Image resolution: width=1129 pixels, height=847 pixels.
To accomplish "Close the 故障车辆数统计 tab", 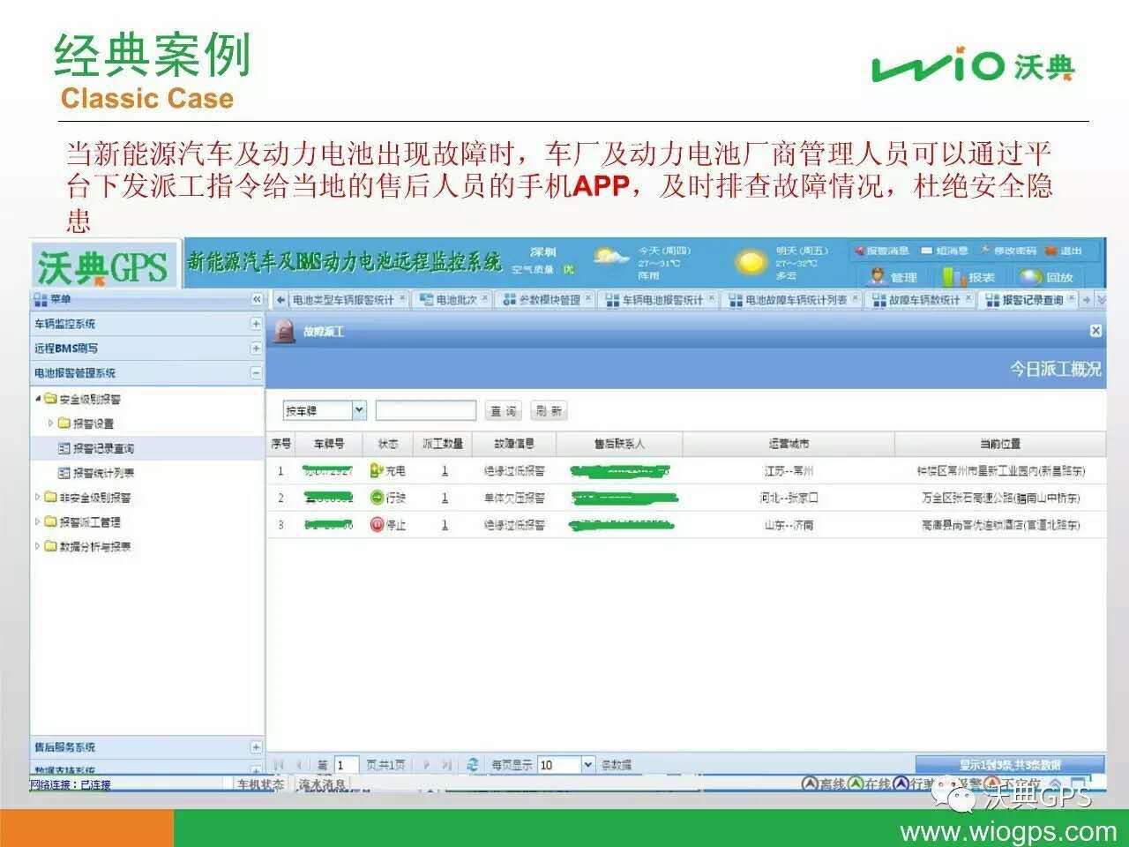I will pos(968,298).
